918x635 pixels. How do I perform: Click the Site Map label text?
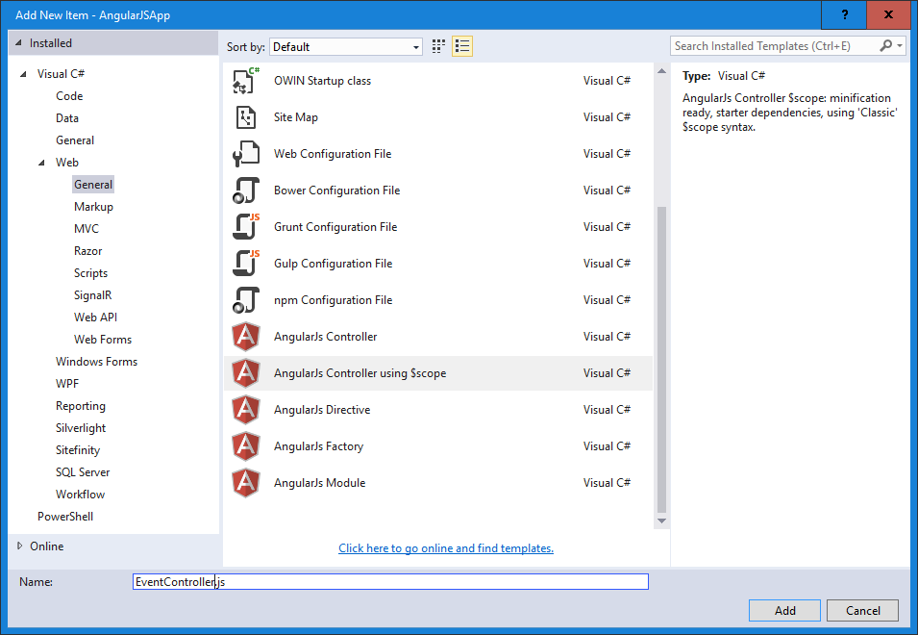[x=296, y=117]
